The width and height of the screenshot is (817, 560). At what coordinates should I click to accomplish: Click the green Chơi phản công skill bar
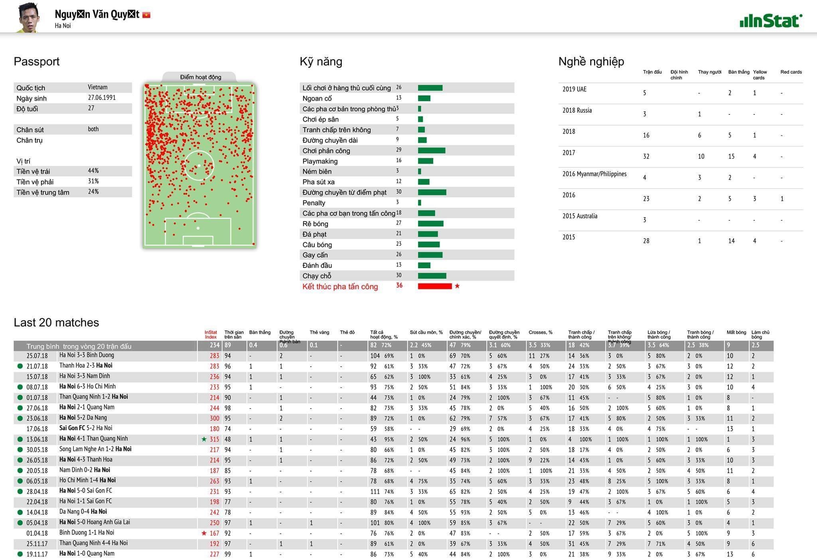431,151
